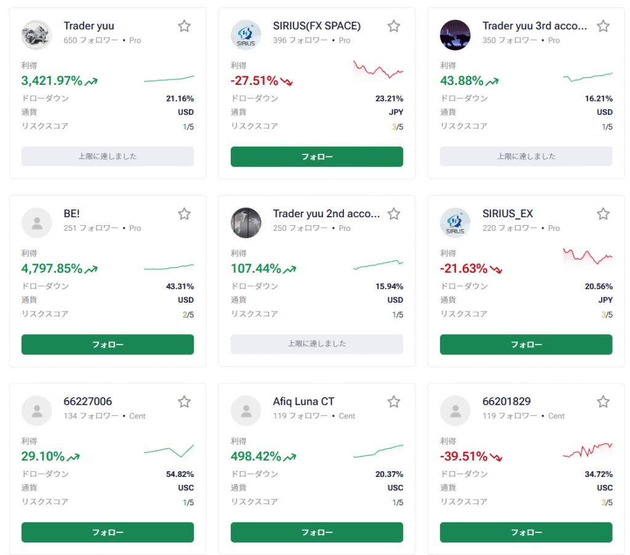
Task: Follow SIRIUS(FX SPACE) with green button
Action: coord(317,156)
